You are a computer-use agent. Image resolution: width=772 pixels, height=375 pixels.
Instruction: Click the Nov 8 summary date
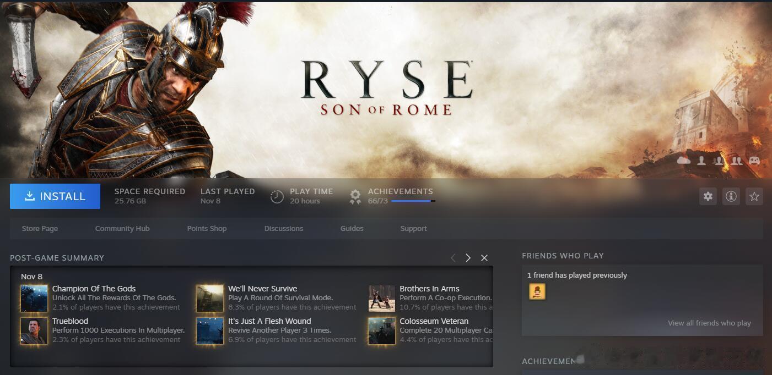coord(31,277)
